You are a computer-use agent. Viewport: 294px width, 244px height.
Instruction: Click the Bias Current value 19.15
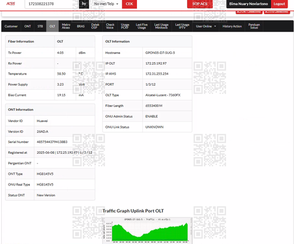[61, 95]
